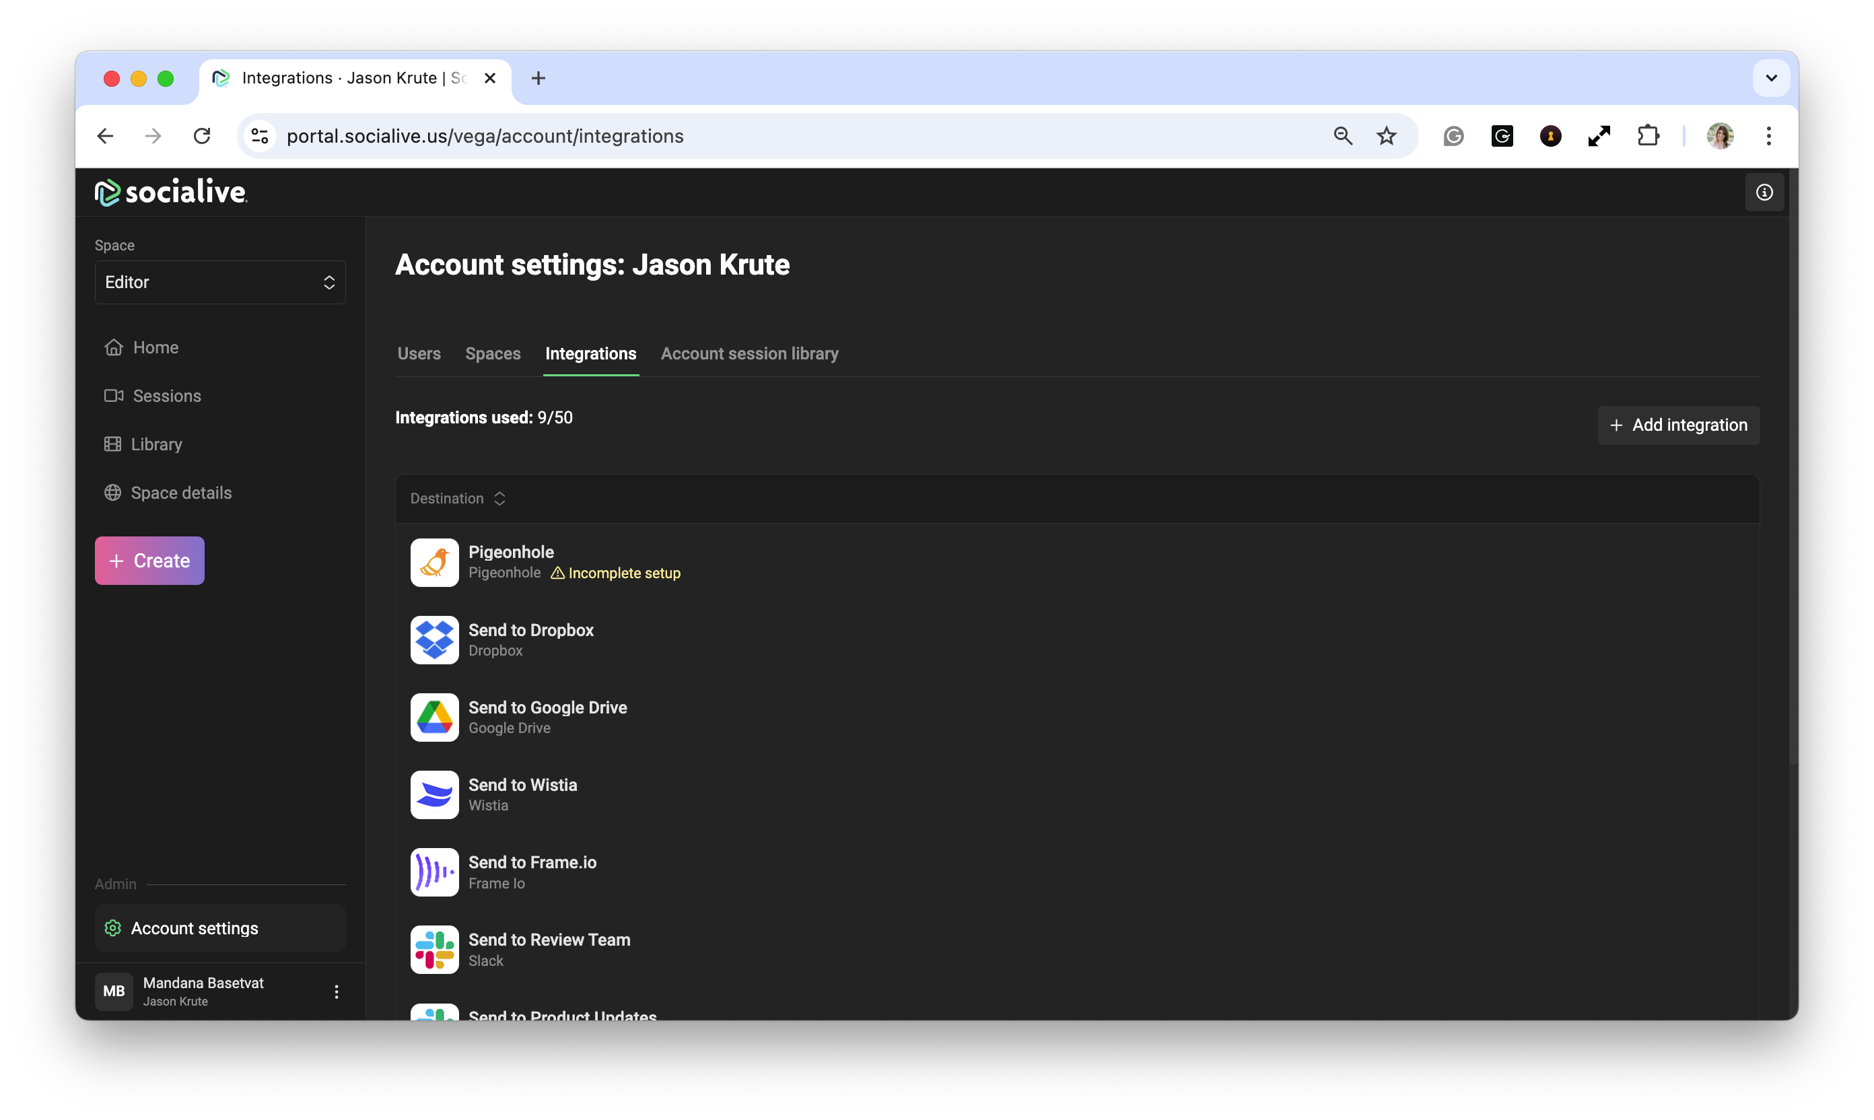Image resolution: width=1874 pixels, height=1120 pixels.
Task: Switch to the Users tab
Action: point(419,353)
